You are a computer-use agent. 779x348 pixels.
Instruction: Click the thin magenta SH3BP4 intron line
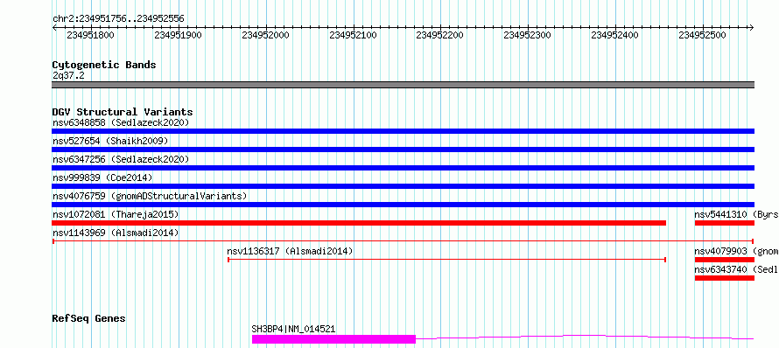click(585, 338)
